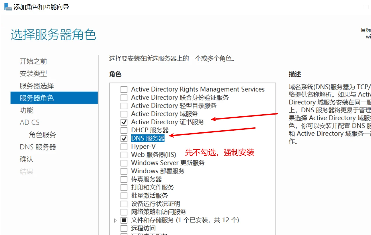Check Hyper-V role checkbox

pos(124,147)
